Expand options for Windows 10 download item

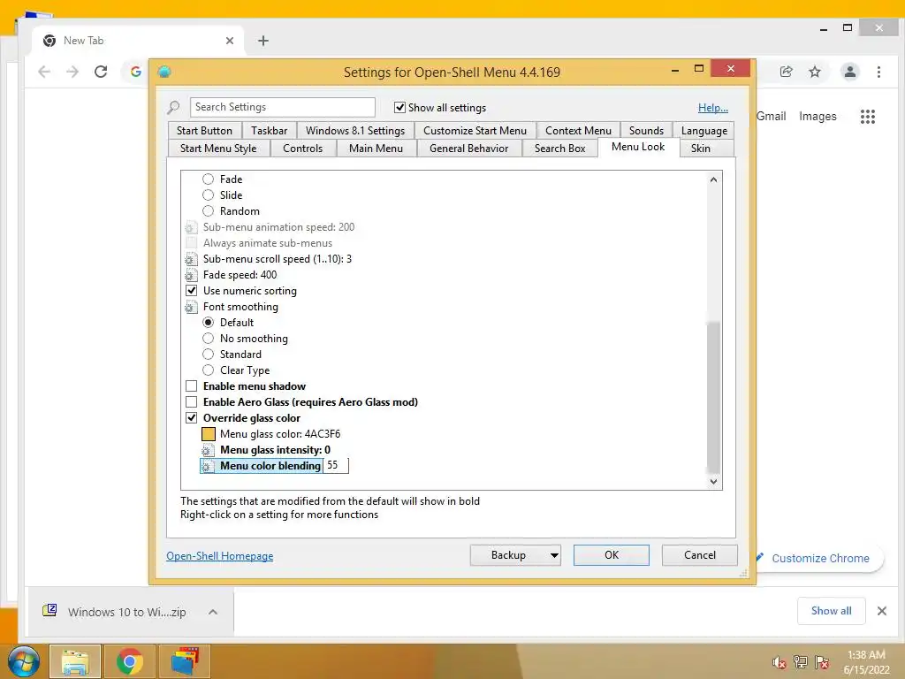coord(213,612)
